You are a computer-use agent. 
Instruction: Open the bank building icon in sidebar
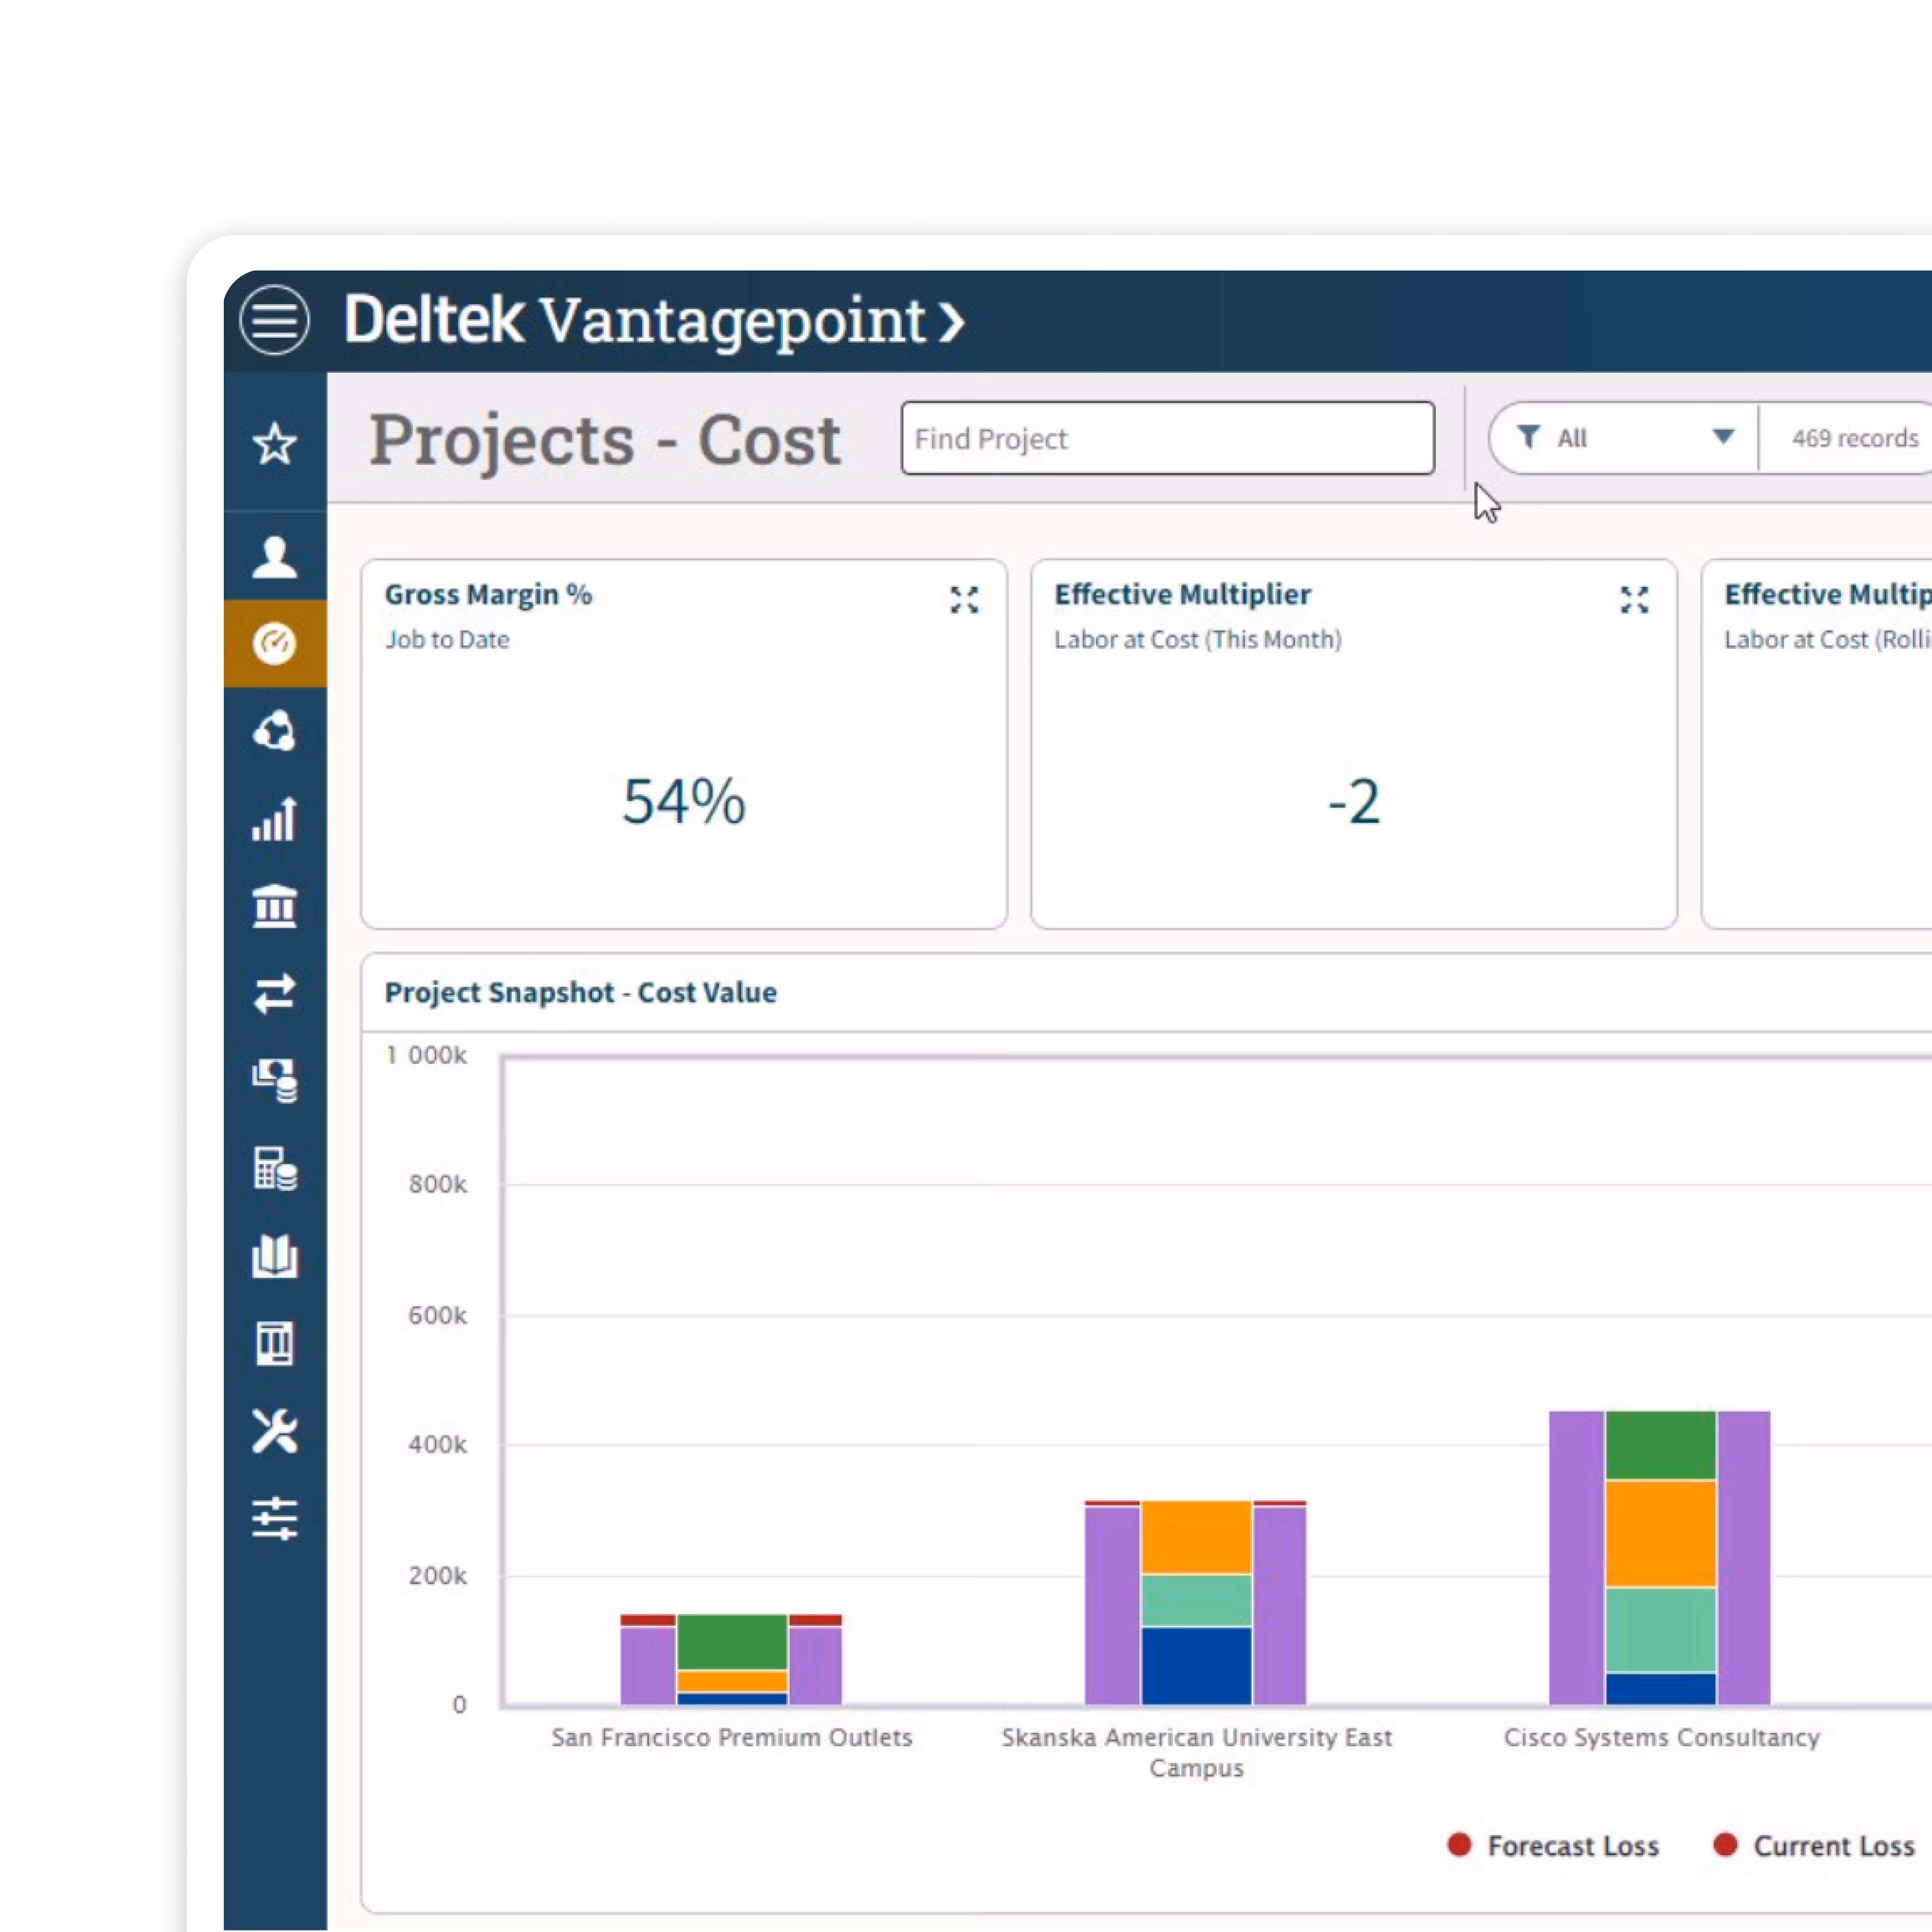pos(274,906)
